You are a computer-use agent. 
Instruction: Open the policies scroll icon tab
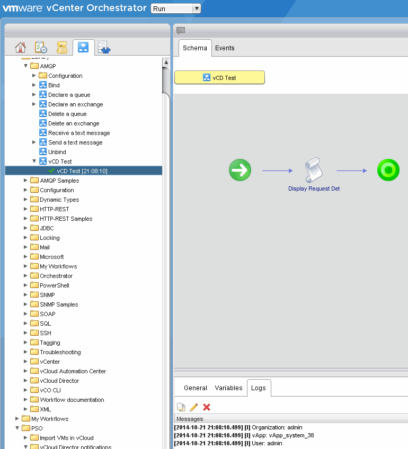62,48
